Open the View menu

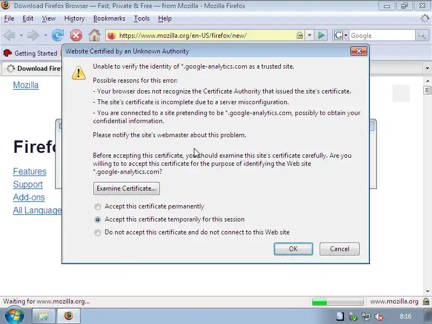coord(49,18)
